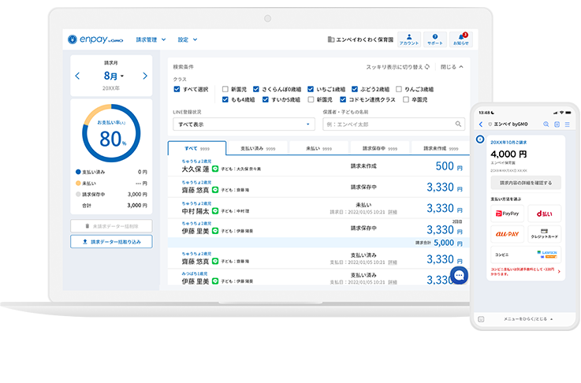
Task: Select コンビニ payment method
Action: (526, 255)
